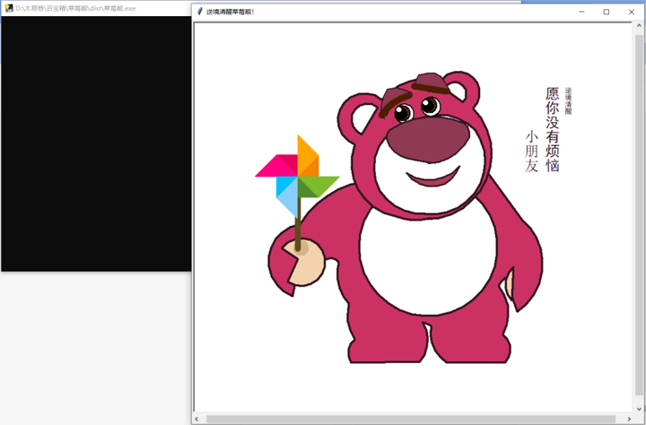The height and width of the screenshot is (425, 646).
Task: Click the 小朋友 text on canvas
Action: (x=531, y=152)
